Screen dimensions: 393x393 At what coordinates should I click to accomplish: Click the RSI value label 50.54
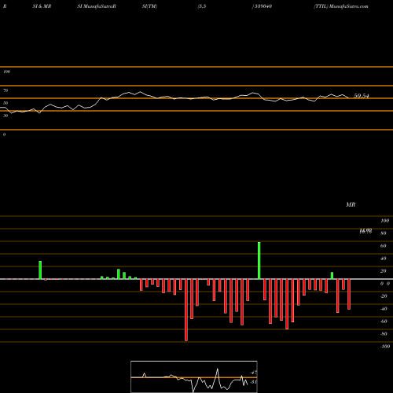(362, 96)
